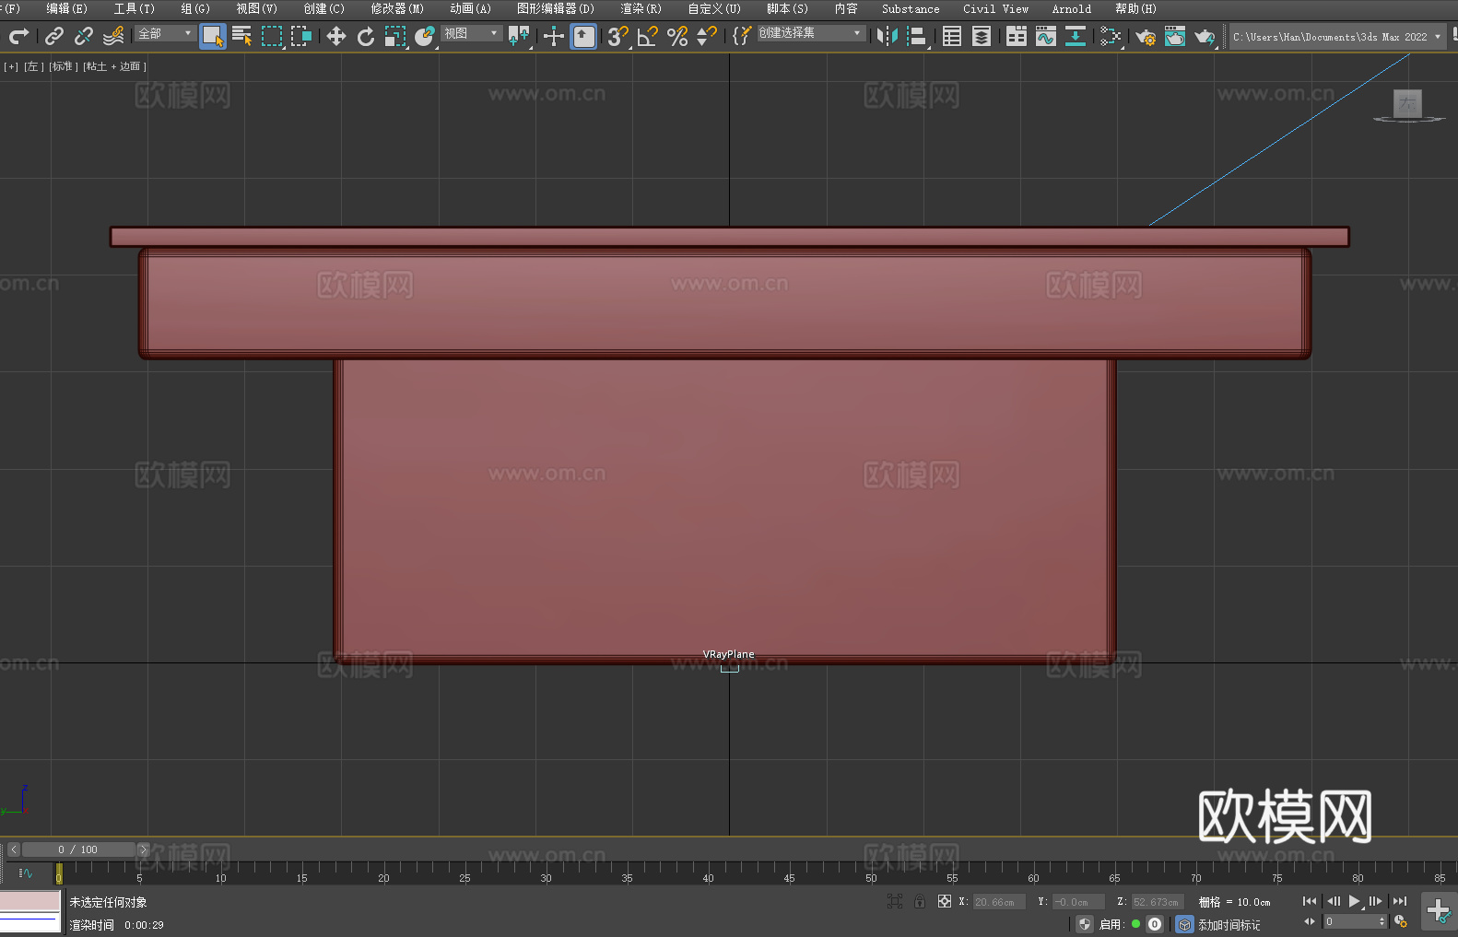Open the 工具(T) menu
Screen dimensions: 1458x937
coord(135,9)
